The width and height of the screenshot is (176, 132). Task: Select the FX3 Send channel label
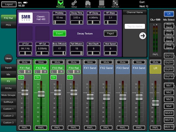(123, 69)
